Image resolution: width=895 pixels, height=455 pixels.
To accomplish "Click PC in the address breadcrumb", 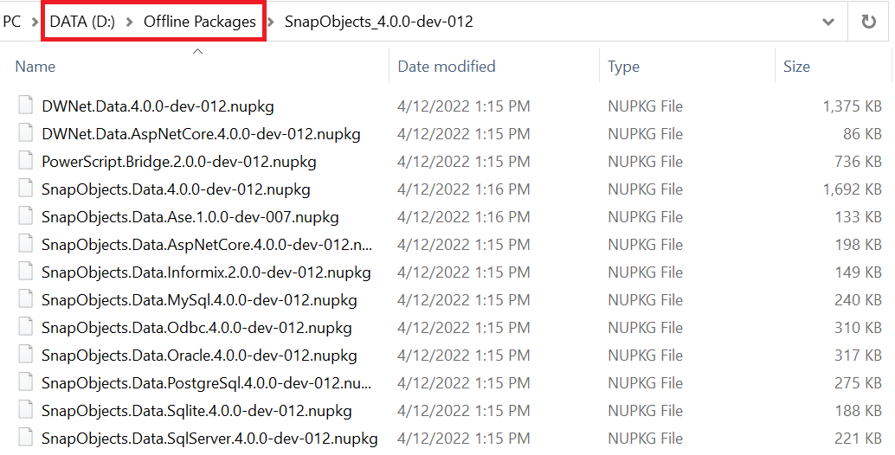I will coord(11,22).
